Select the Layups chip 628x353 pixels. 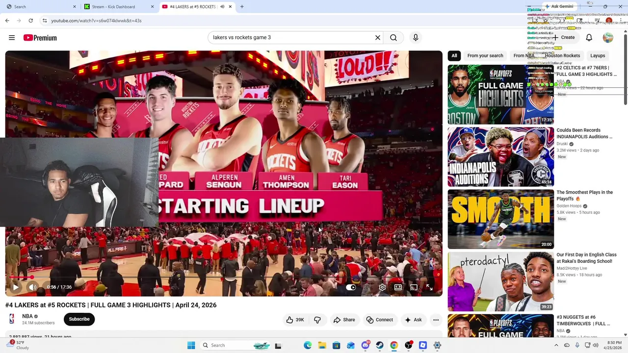(598, 55)
